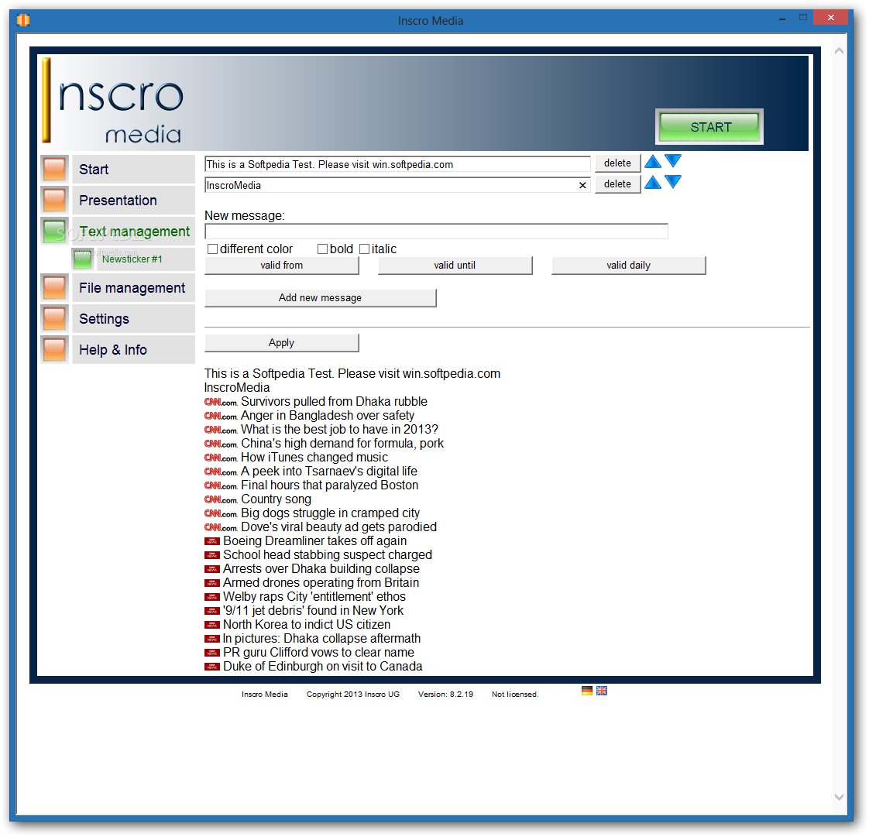
Task: Click into the New message text field
Action: point(436,232)
